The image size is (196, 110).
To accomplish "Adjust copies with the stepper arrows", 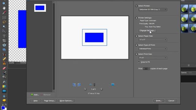I will click(149, 69).
